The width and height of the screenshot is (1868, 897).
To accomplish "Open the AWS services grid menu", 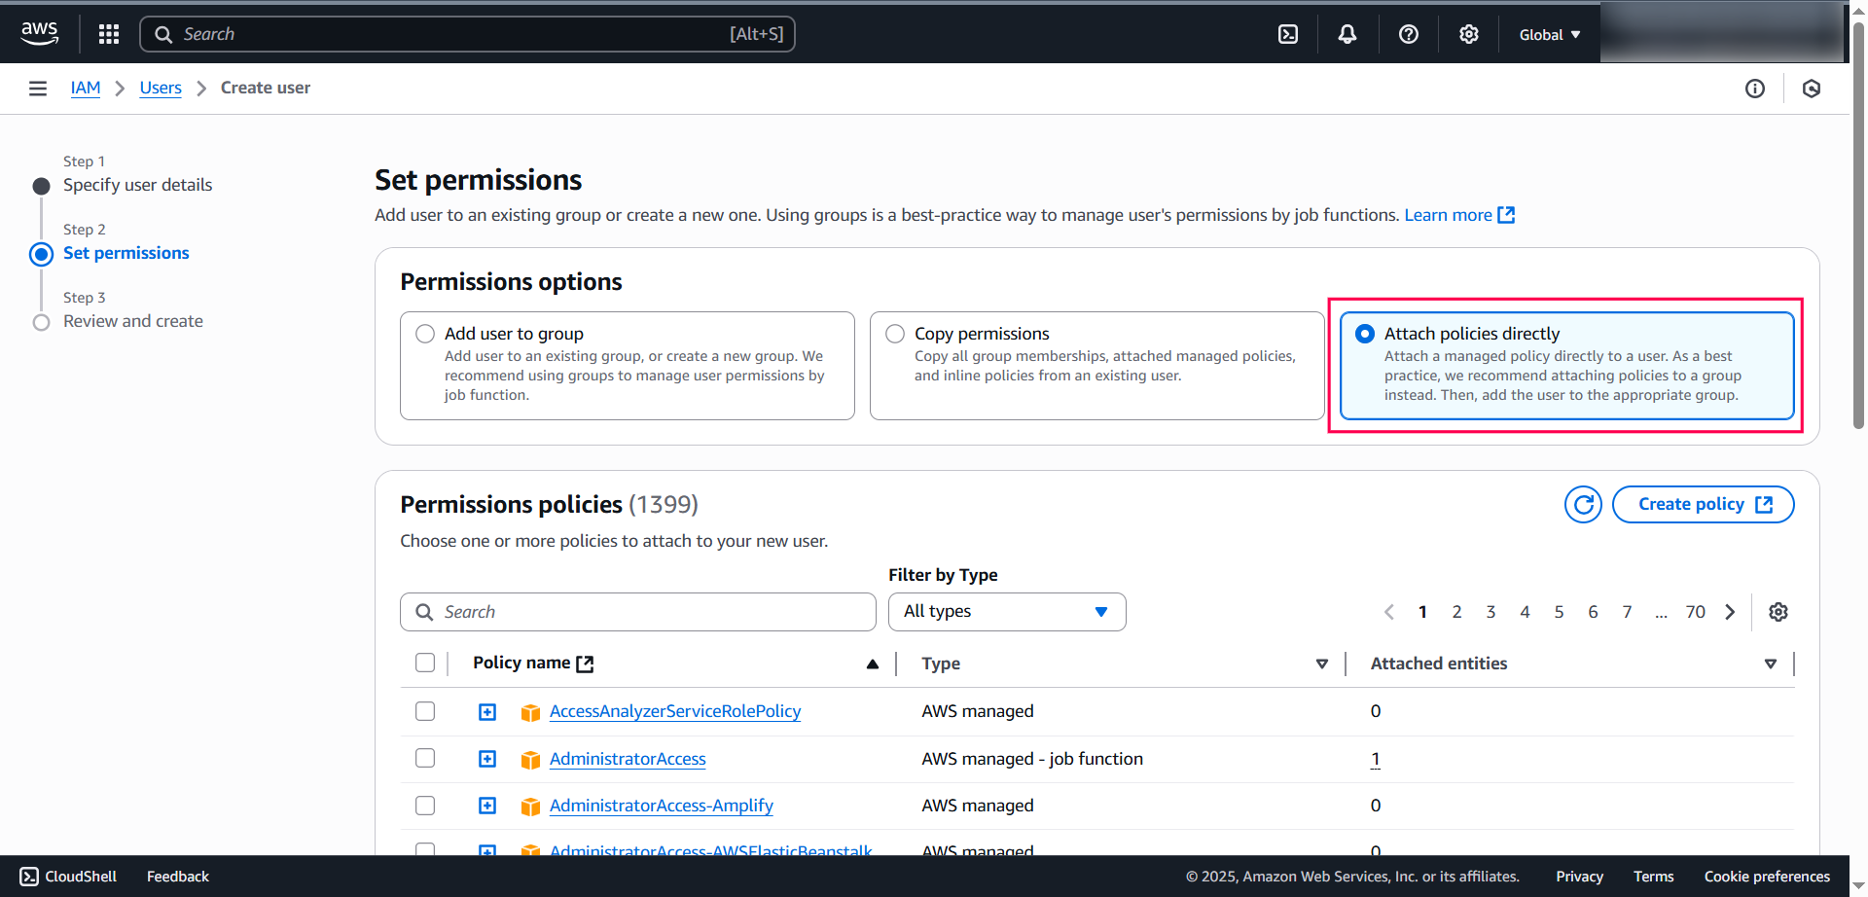I will click(108, 33).
